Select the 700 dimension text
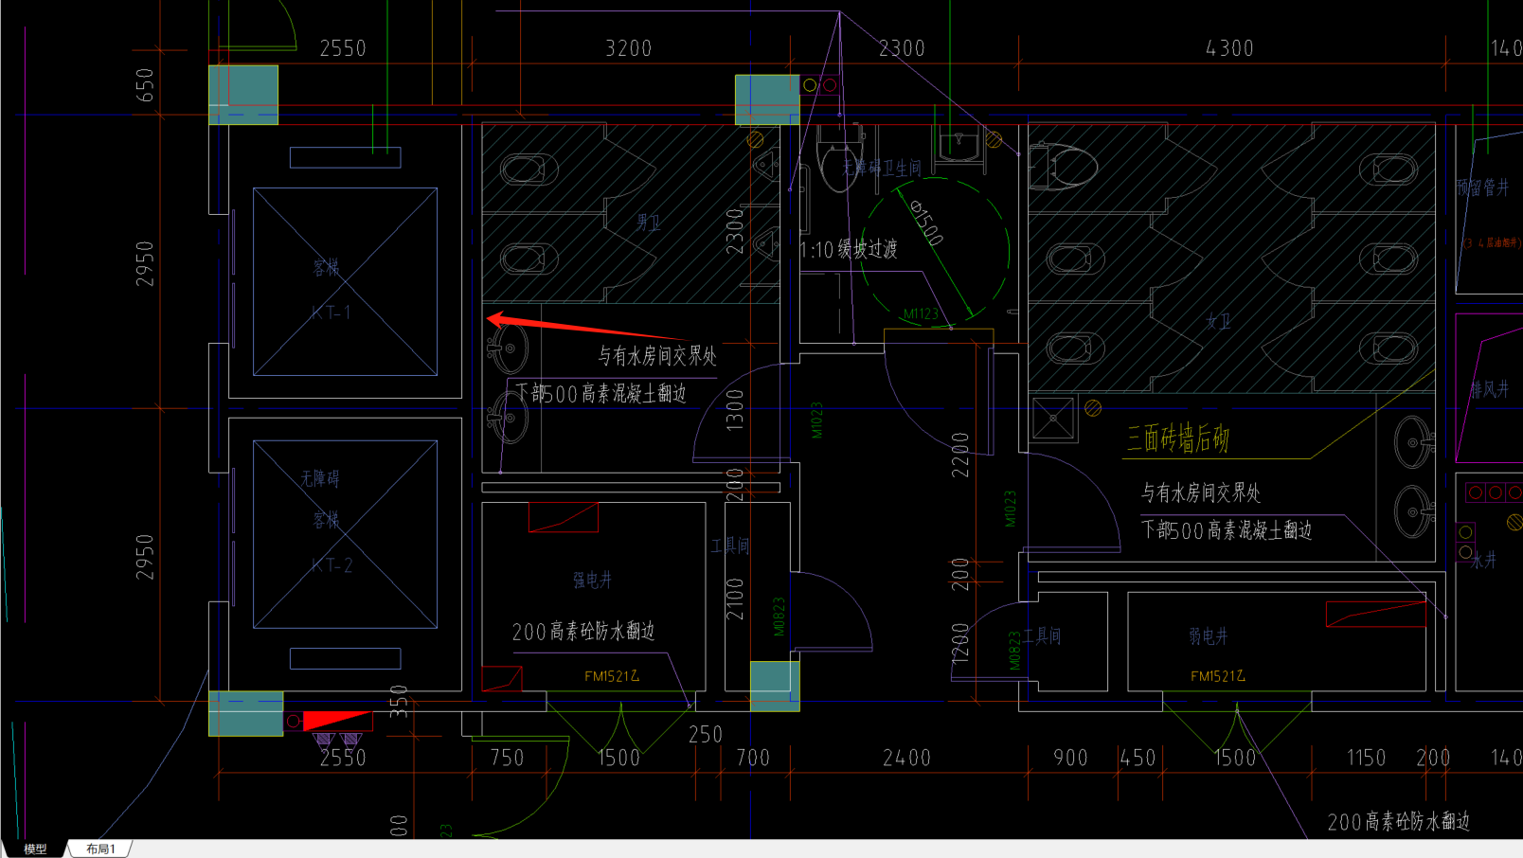 [753, 758]
